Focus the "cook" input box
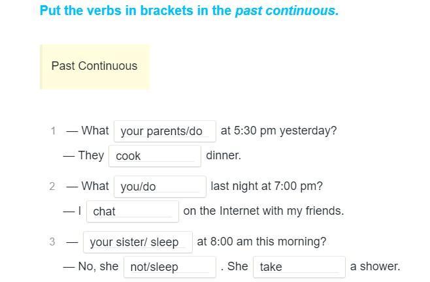 pos(155,156)
